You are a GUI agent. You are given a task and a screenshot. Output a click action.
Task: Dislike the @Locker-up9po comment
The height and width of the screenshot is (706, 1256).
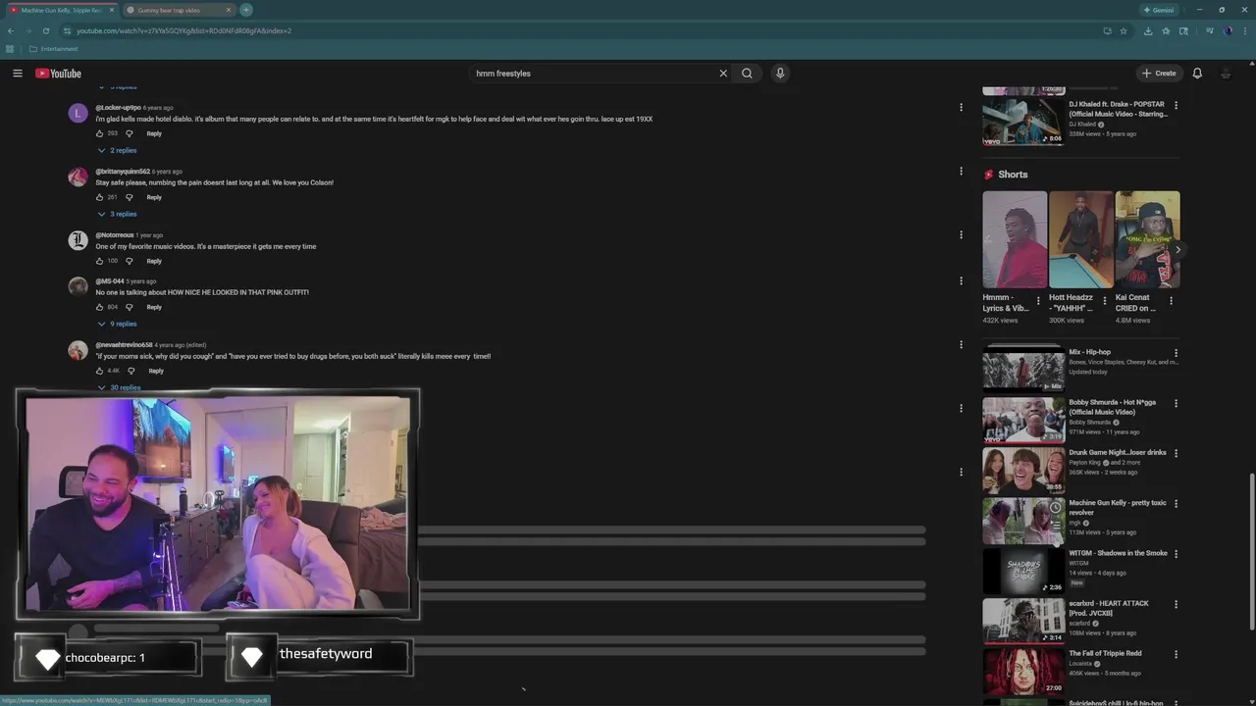[129, 133]
